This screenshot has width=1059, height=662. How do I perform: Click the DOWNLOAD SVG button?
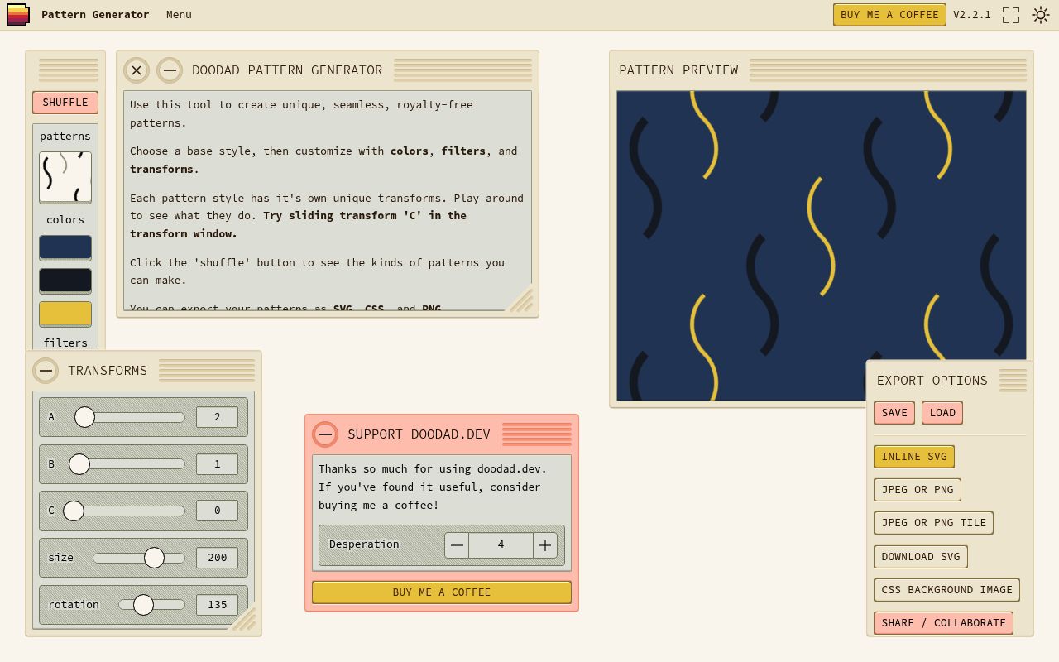[920, 556]
